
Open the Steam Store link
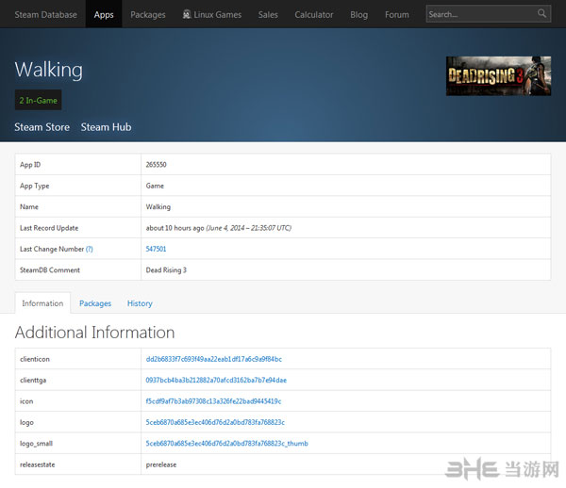pos(42,127)
